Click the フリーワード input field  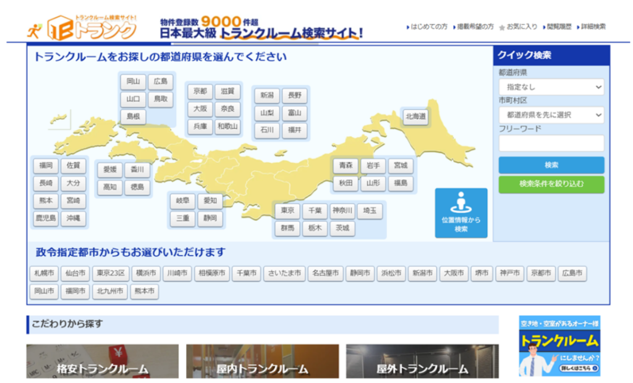(x=551, y=143)
